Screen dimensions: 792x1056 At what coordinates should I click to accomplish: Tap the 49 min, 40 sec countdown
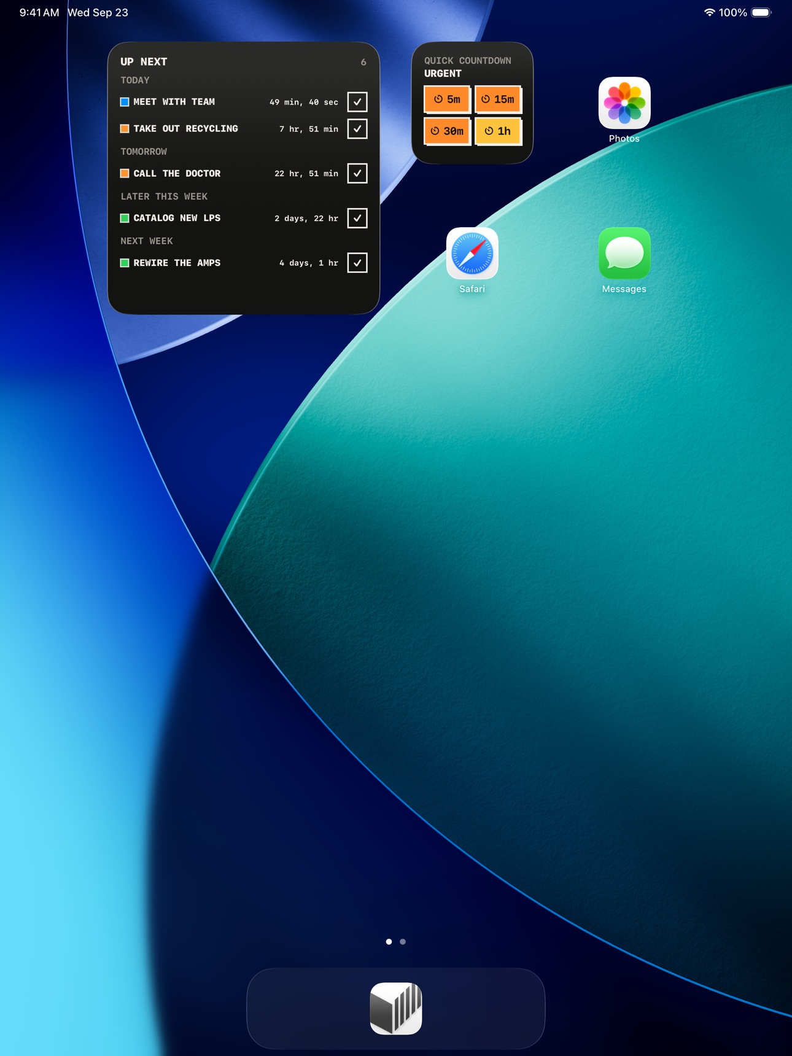click(304, 103)
